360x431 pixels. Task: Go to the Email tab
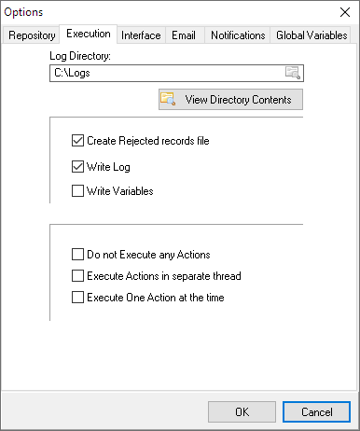[184, 35]
